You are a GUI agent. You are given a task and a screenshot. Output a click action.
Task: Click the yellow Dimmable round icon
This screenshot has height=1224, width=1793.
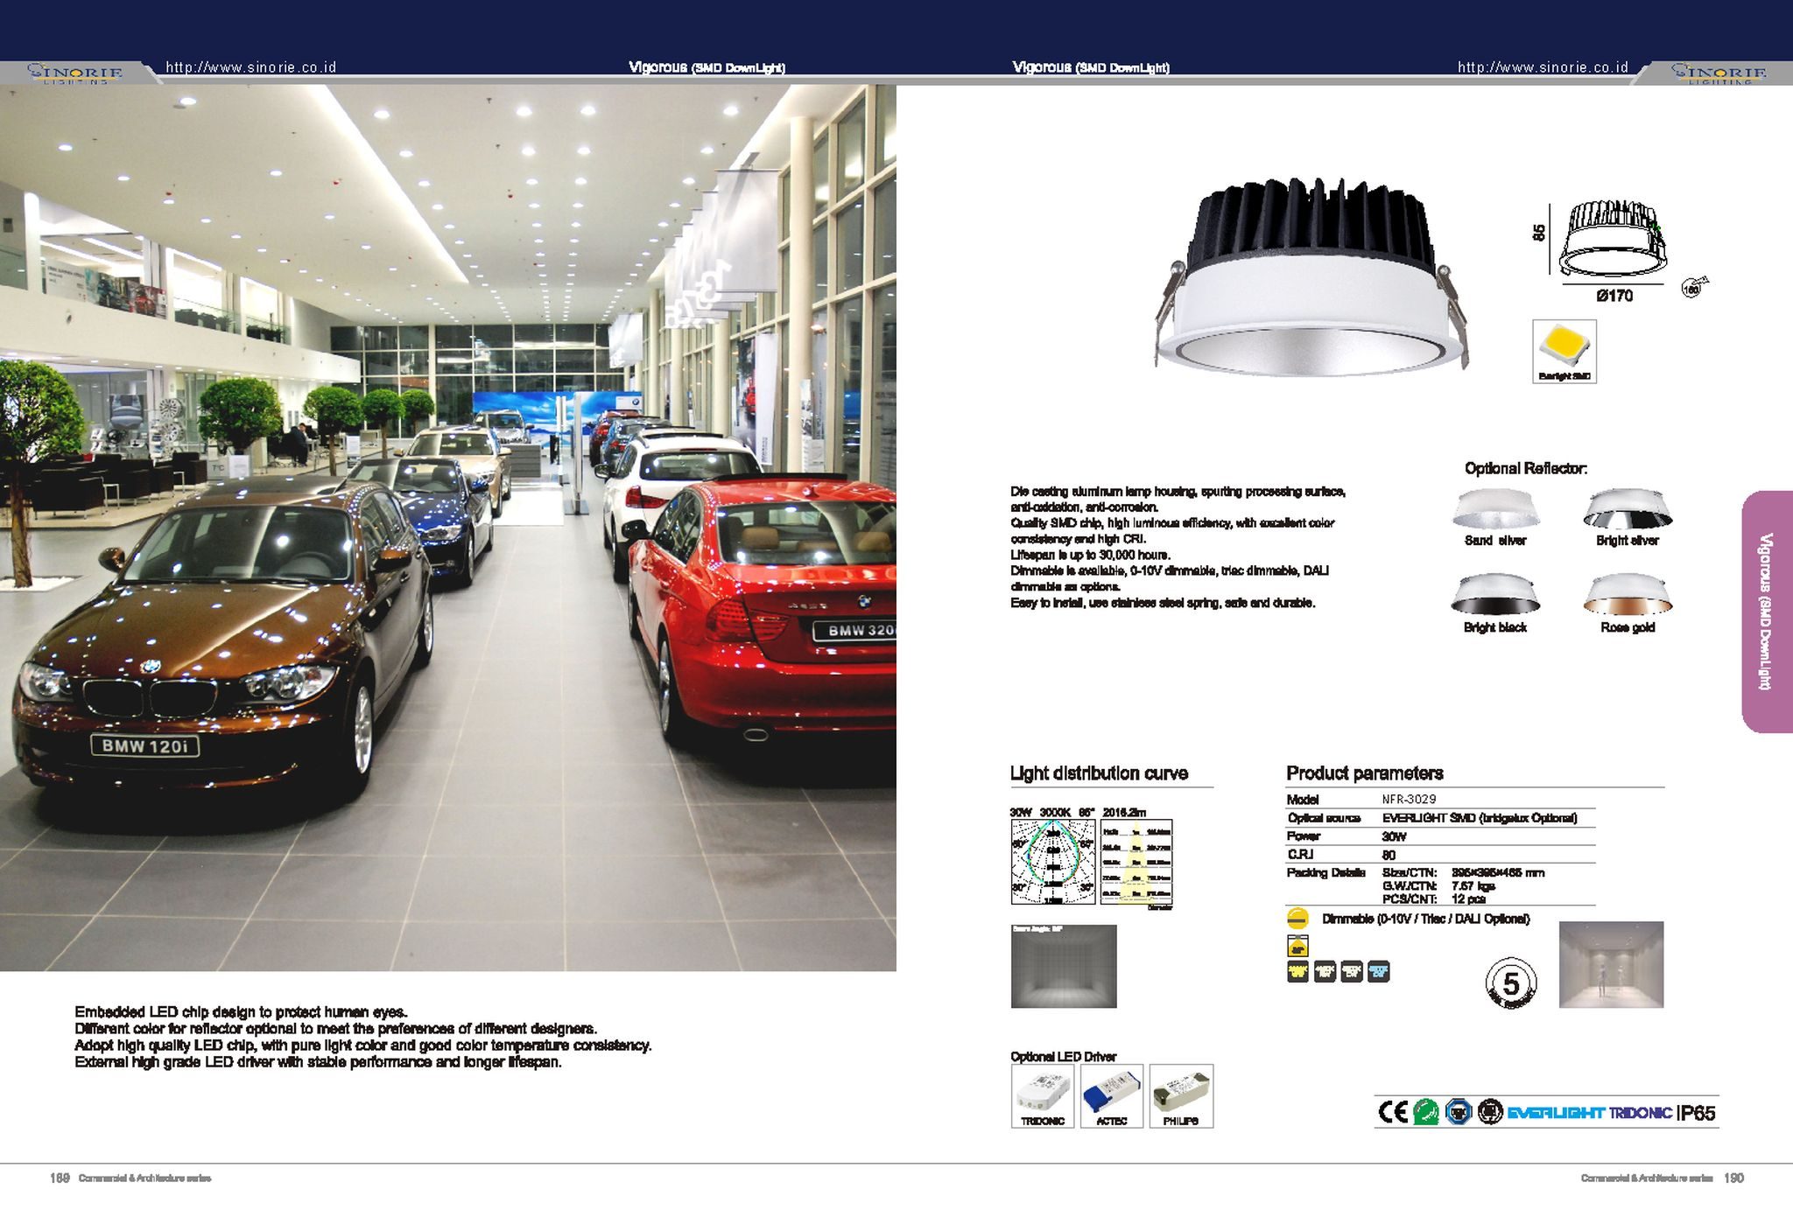(1297, 919)
